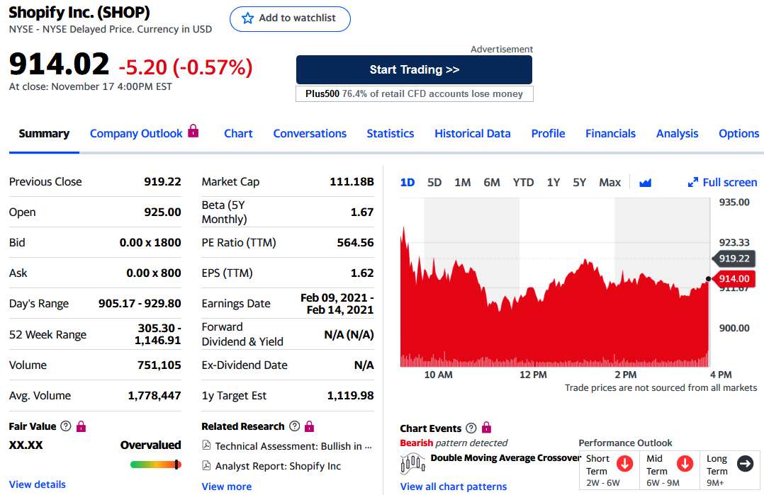Click the Double Moving Average pattern icon

[412, 463]
